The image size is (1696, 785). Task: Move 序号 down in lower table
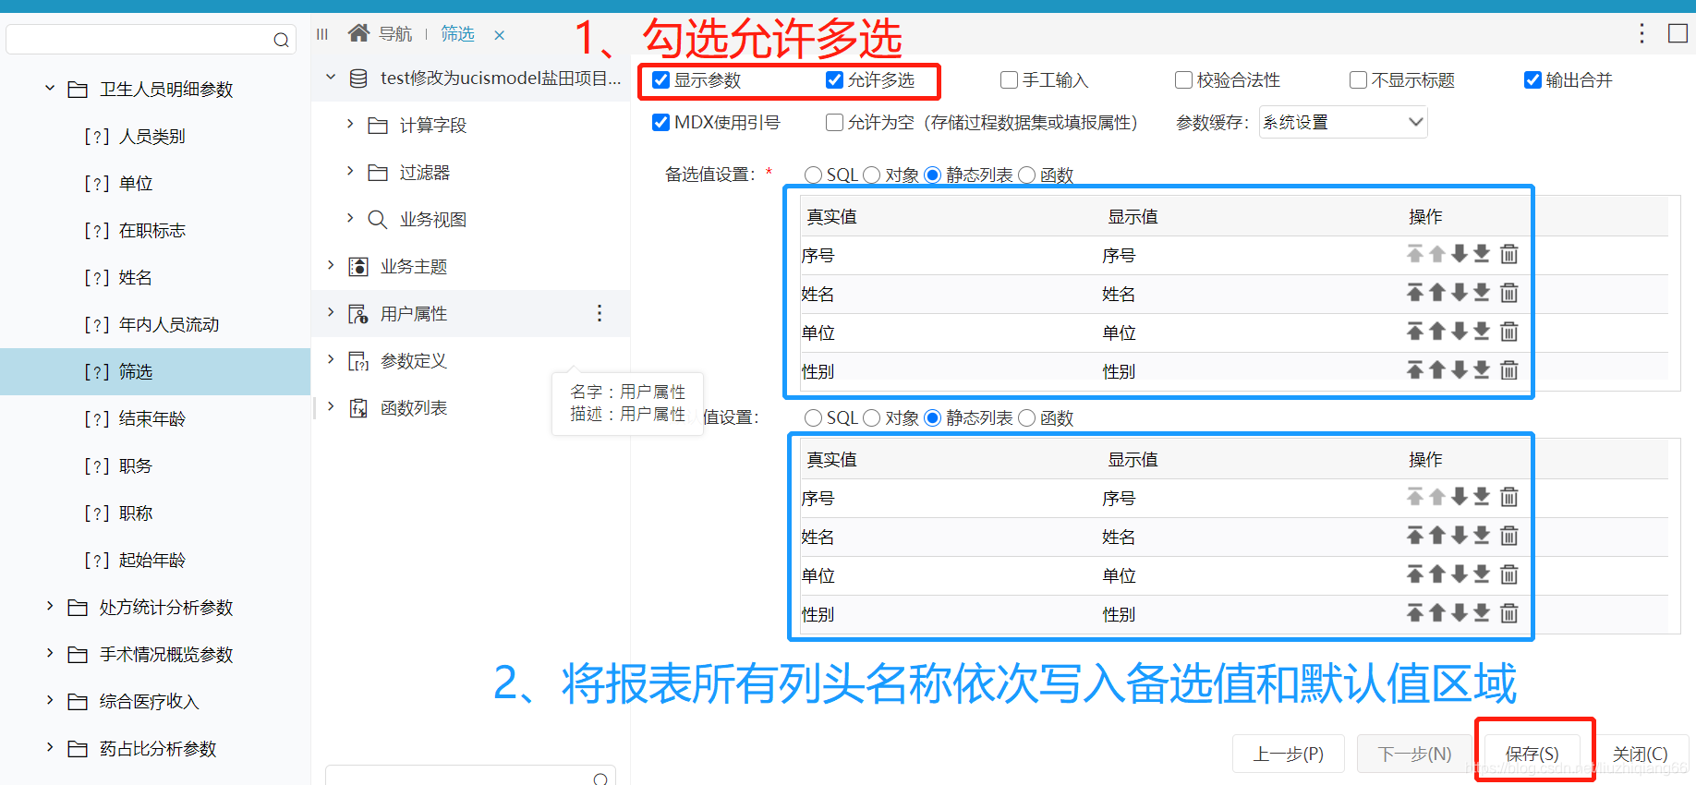pos(1460,497)
